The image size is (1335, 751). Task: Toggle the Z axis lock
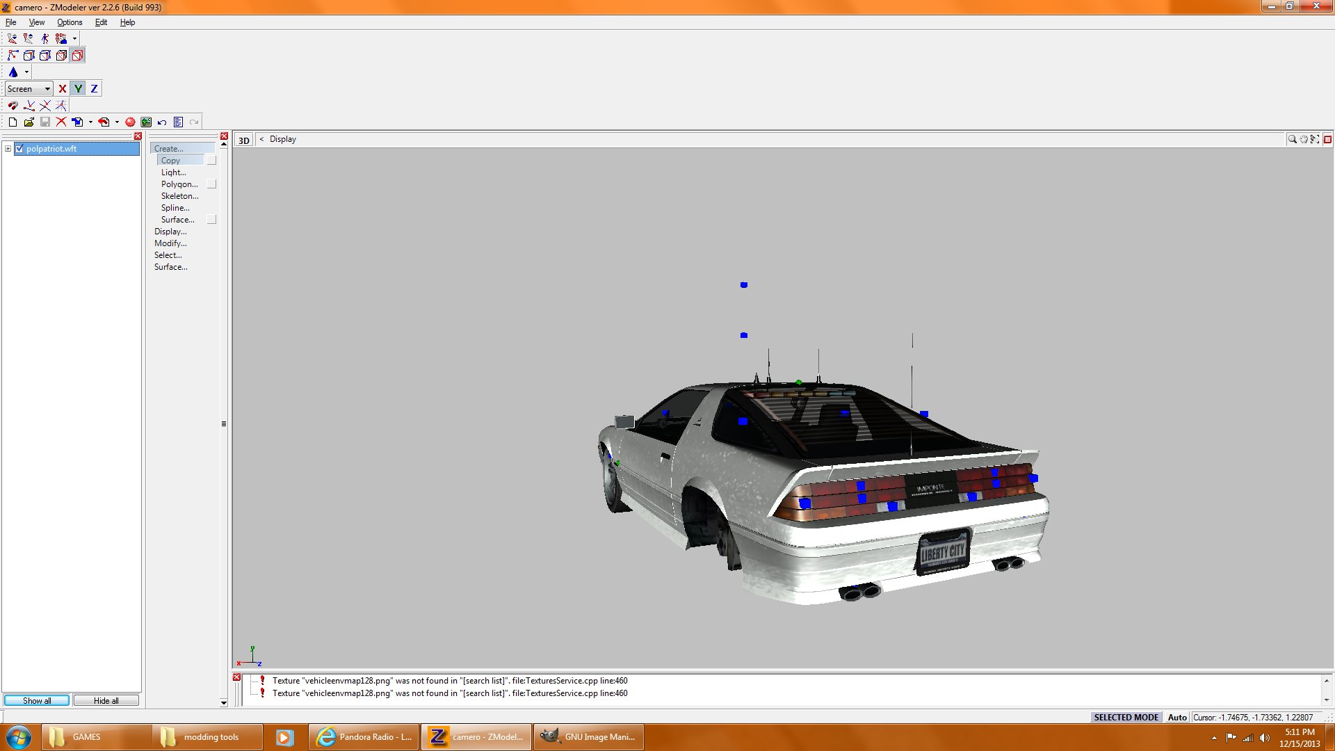coord(94,88)
